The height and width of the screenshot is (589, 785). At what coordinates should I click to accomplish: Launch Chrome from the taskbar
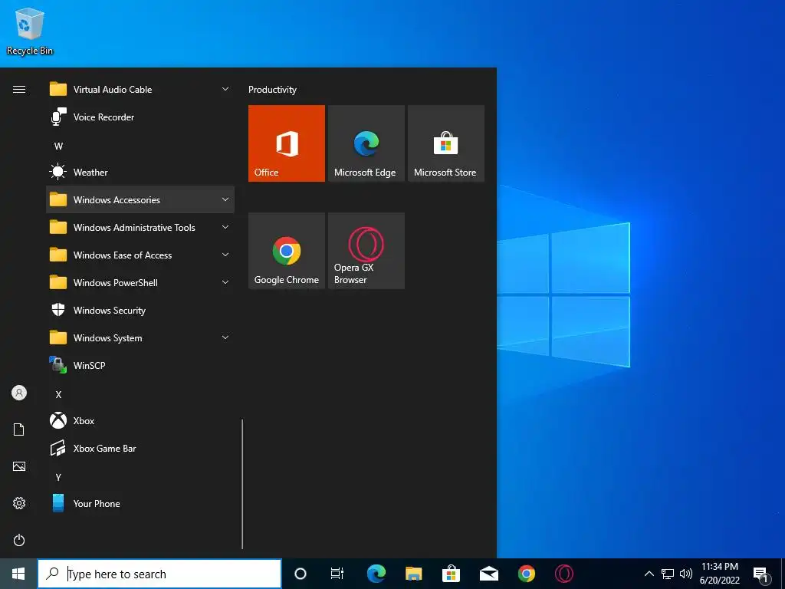526,574
